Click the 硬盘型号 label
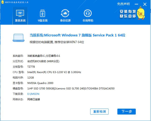151x121 pixels. point(18,88)
